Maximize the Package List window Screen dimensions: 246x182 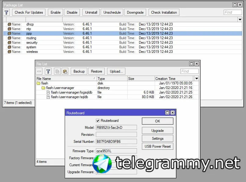[x=235, y=5]
